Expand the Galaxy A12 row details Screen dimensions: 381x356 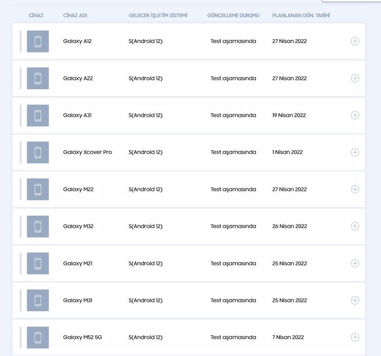pyautogui.click(x=355, y=41)
